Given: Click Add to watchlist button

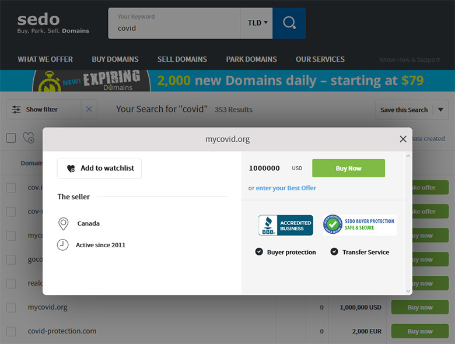Looking at the screenshot, I should coord(99,169).
